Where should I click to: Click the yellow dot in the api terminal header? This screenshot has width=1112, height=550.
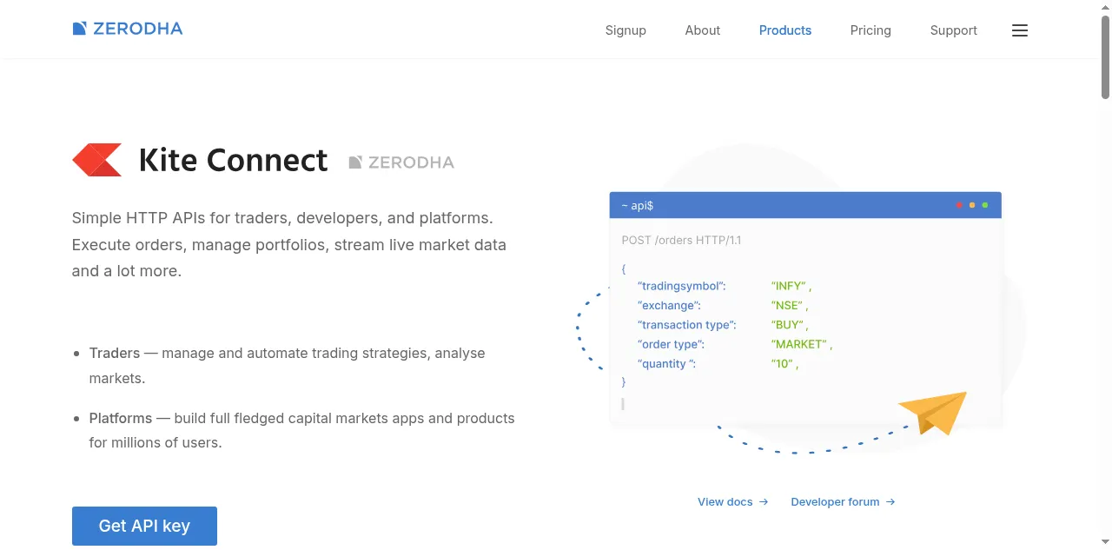click(972, 205)
